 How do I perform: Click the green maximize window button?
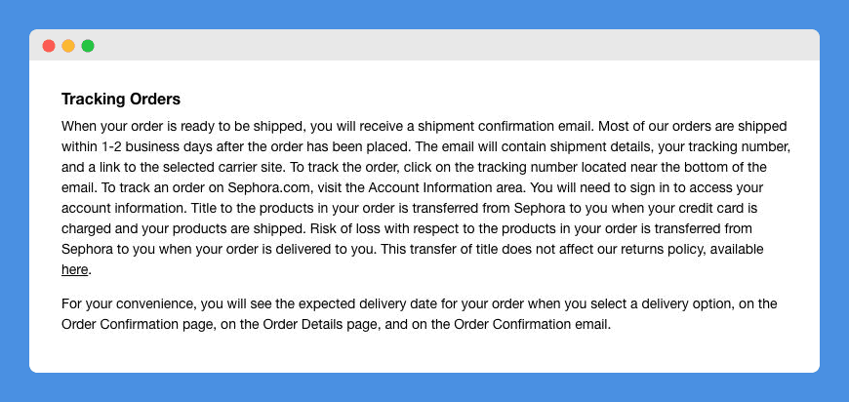point(88,46)
